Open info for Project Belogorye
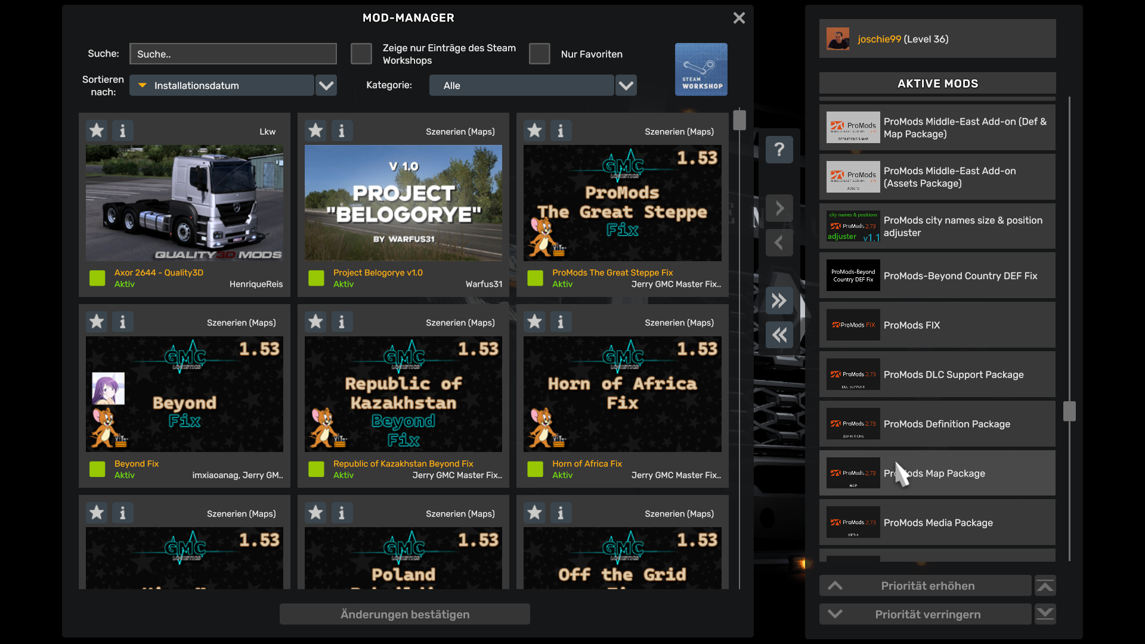1145x644 pixels. pos(342,131)
